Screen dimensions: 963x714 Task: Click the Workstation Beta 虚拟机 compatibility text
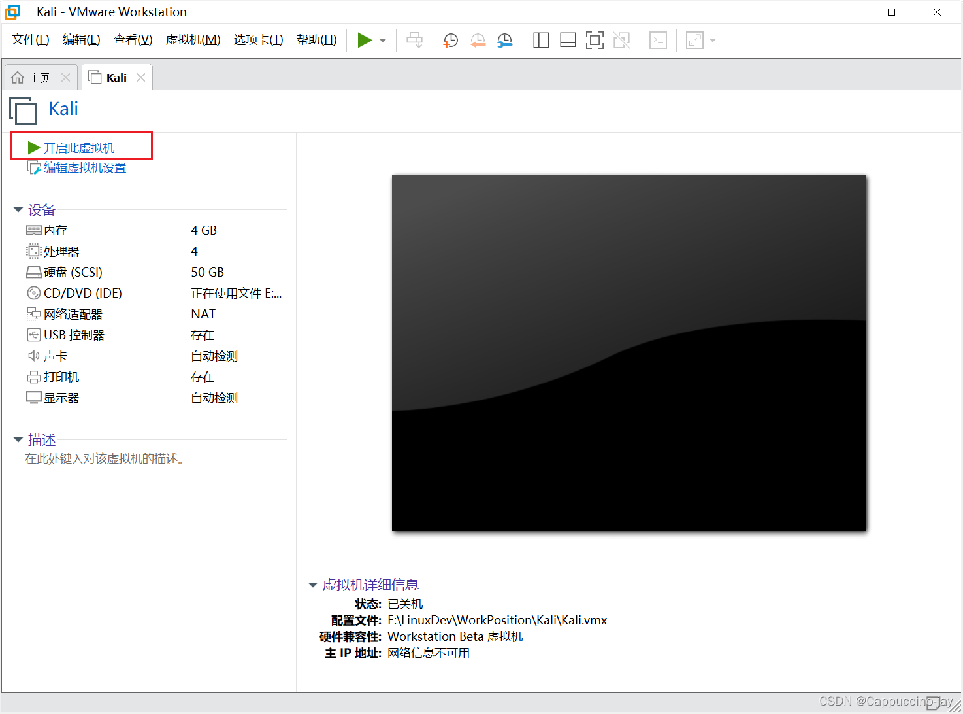pos(455,636)
